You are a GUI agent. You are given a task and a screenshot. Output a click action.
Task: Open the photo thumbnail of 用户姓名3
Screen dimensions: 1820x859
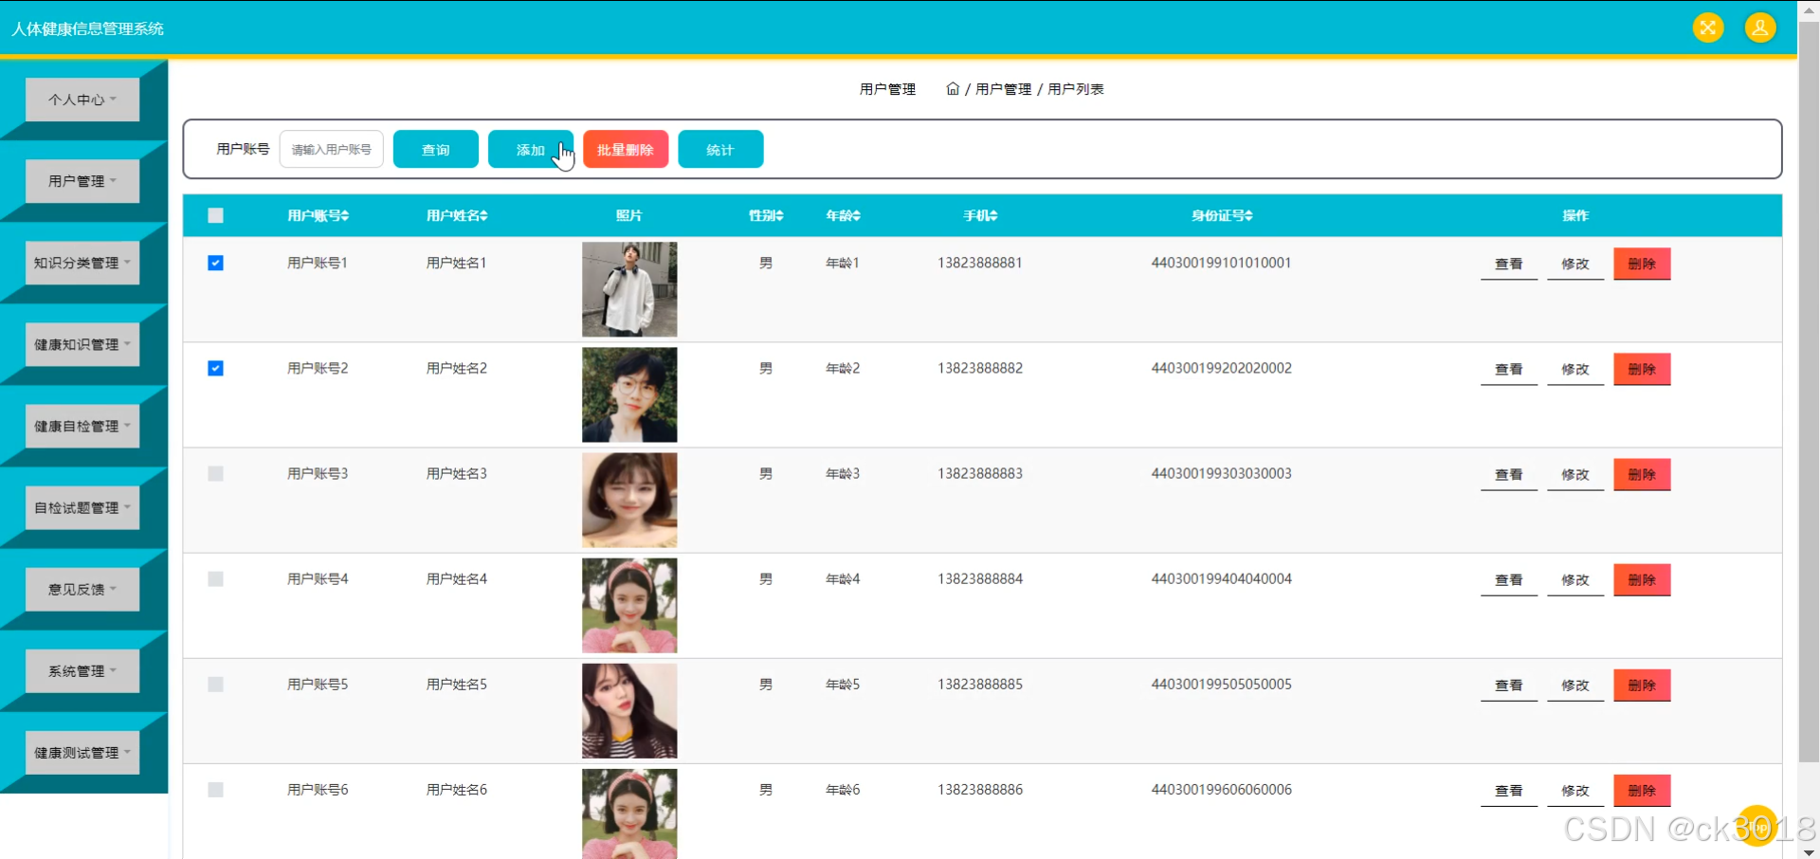pyautogui.click(x=629, y=500)
